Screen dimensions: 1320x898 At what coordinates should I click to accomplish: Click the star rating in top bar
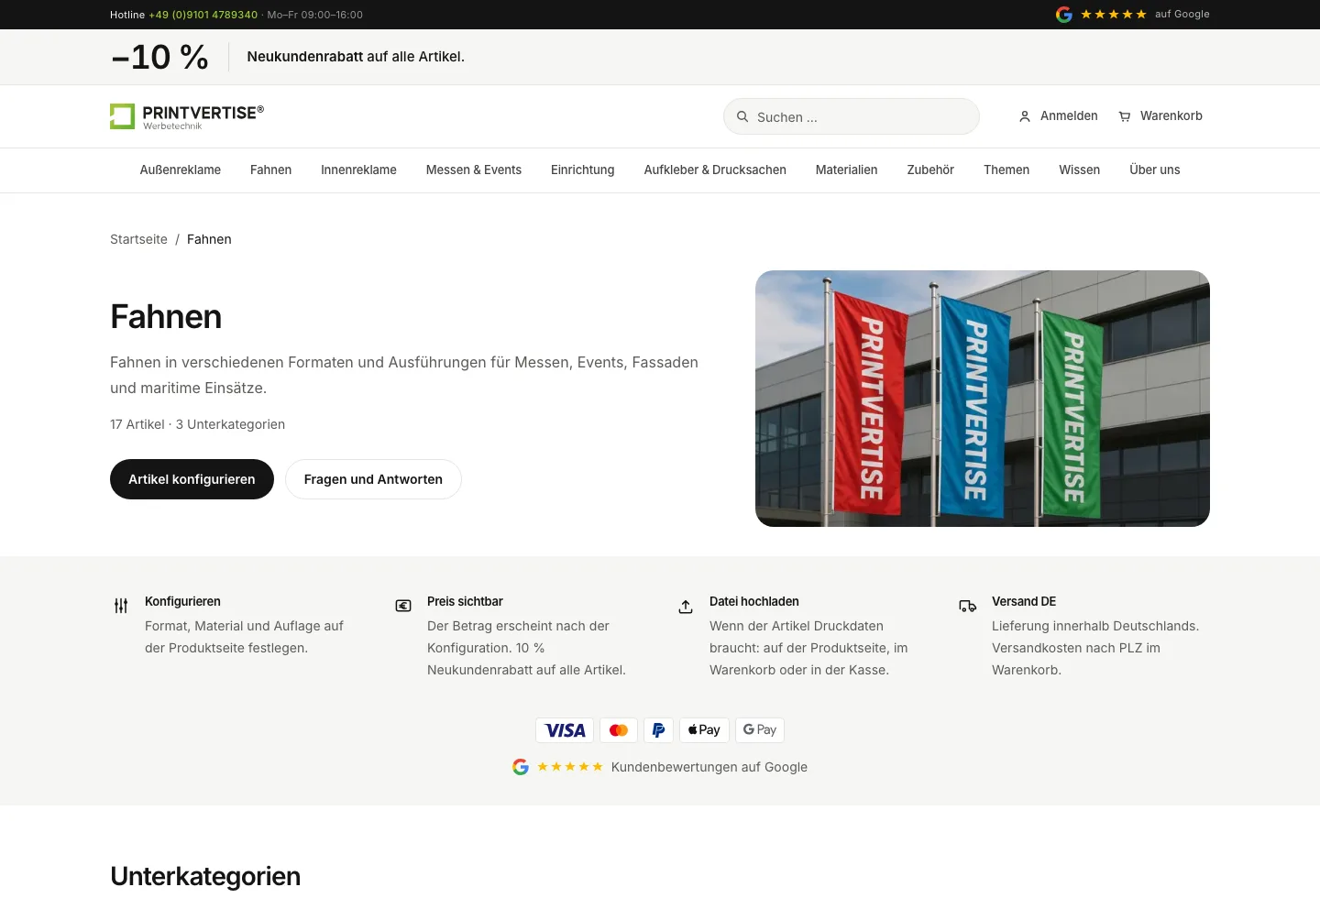[1114, 15]
